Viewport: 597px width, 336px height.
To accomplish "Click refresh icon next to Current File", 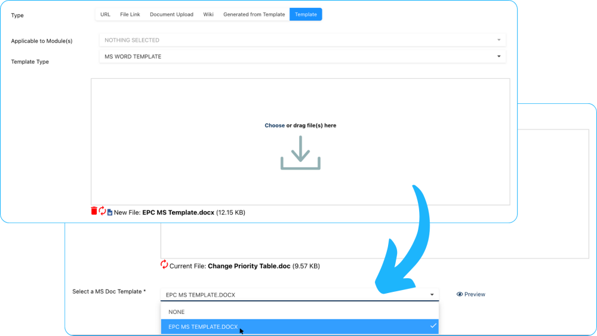I will (164, 264).
